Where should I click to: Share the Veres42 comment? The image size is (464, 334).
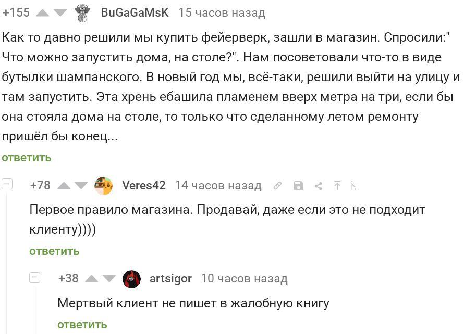pos(318,186)
